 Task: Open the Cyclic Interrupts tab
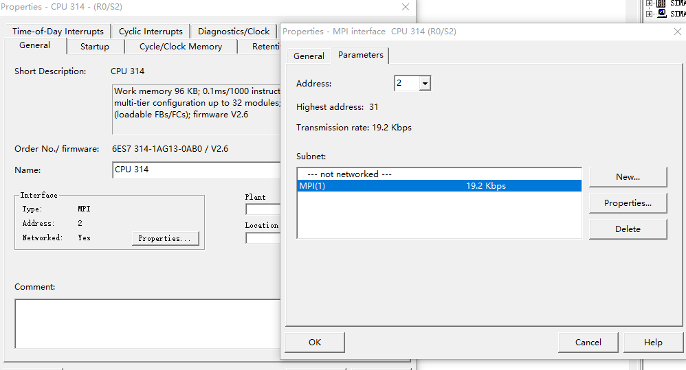click(x=151, y=32)
